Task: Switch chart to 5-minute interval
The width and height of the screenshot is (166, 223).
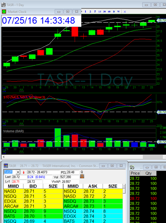Action: point(95,12)
